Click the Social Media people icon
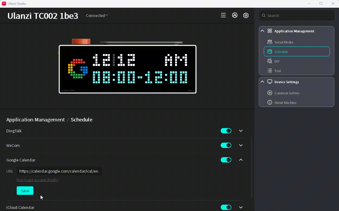Image resolution: width=339 pixels, height=211 pixels. point(270,42)
